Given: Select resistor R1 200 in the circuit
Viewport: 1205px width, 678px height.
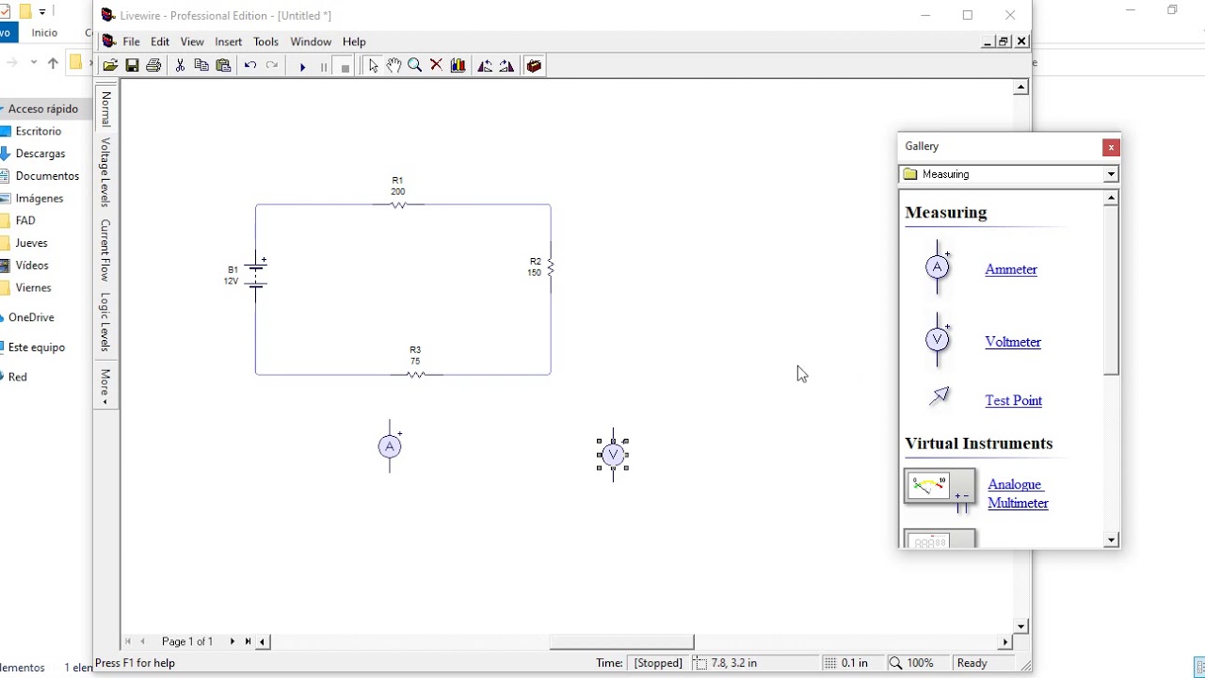Looking at the screenshot, I should (x=398, y=203).
